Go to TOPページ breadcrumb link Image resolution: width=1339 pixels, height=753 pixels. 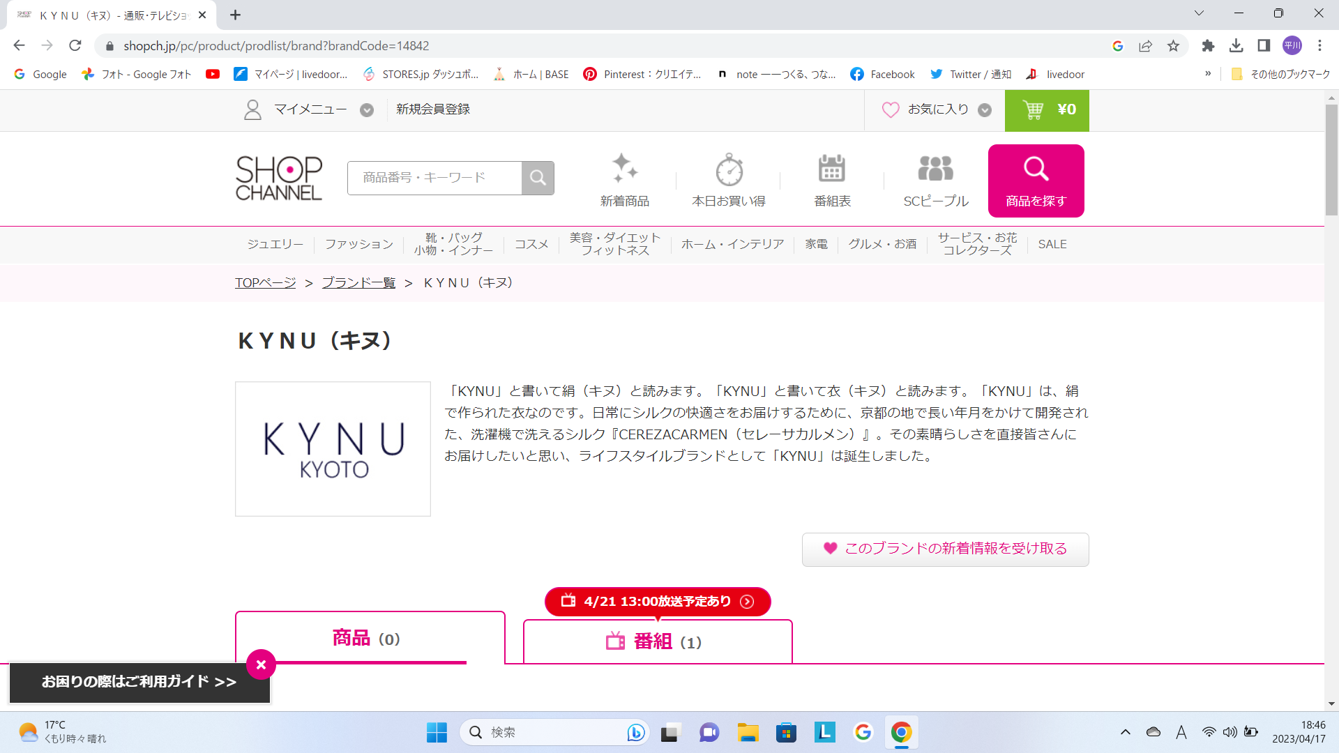[265, 282]
